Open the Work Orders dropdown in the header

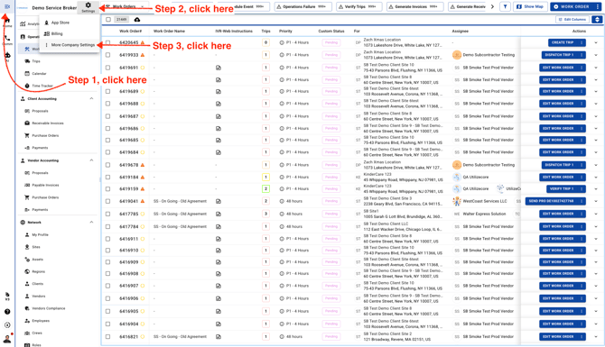pos(125,6)
